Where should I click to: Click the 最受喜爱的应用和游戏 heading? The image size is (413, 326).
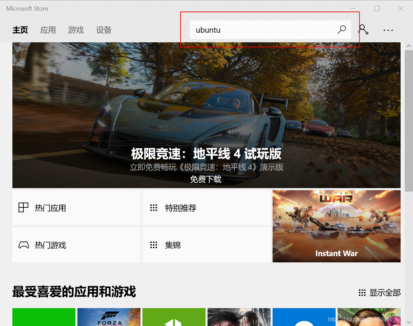point(74,292)
